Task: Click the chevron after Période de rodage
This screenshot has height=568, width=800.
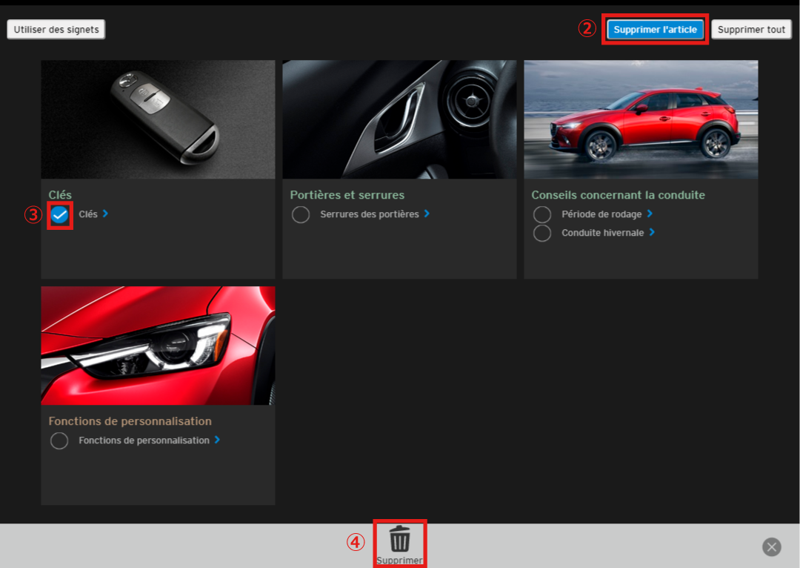Action: tap(650, 214)
